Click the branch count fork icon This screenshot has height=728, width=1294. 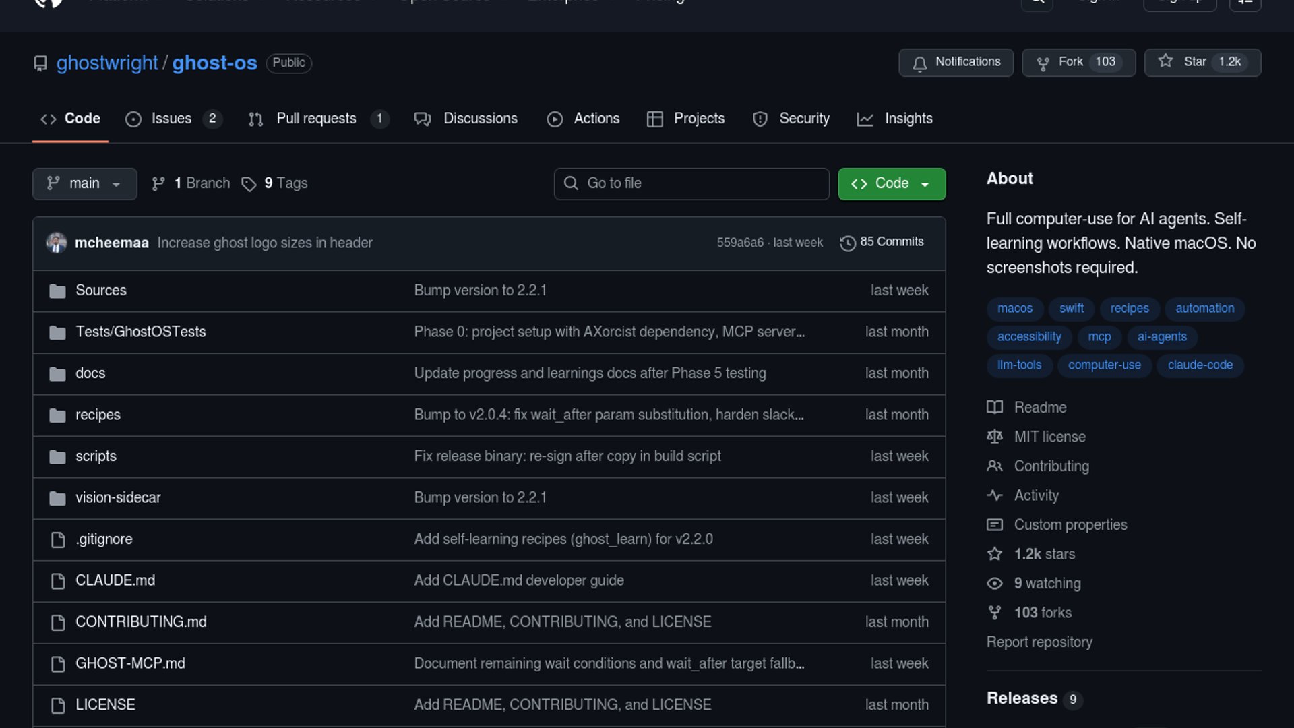(158, 184)
